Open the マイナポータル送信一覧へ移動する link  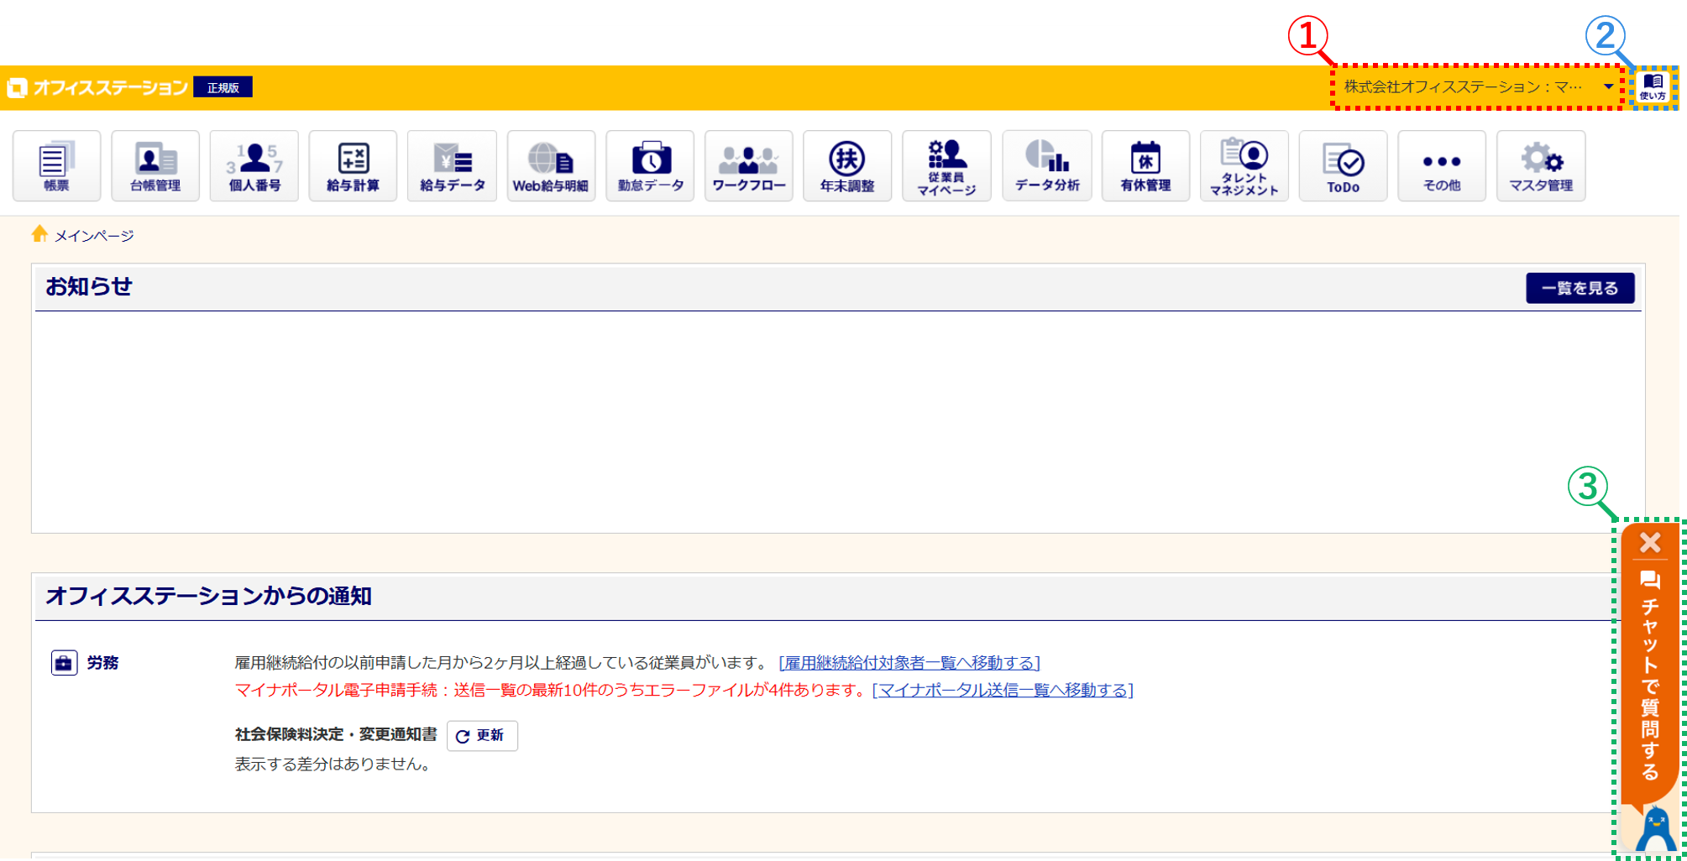coord(1003,690)
